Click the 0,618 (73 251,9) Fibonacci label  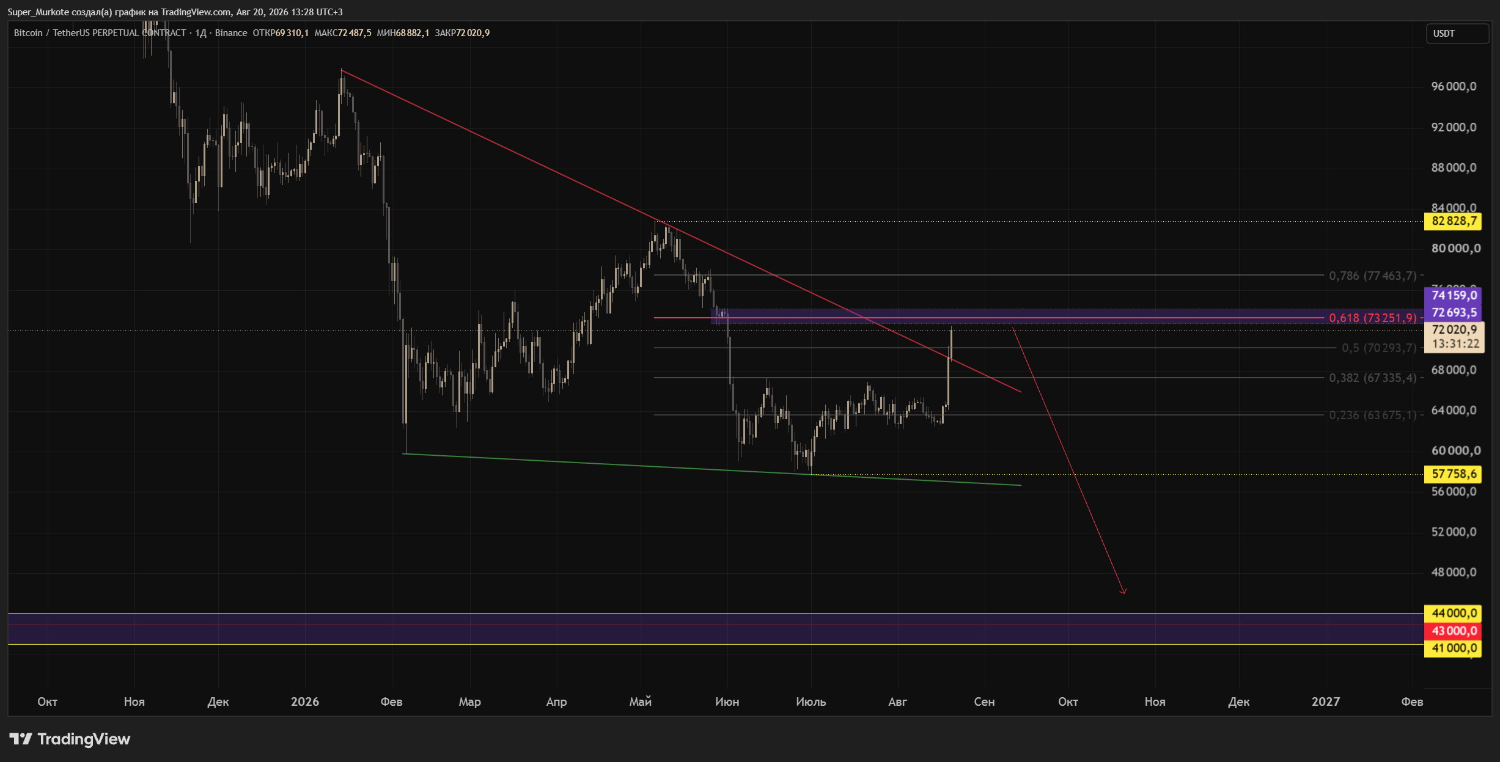click(1372, 318)
